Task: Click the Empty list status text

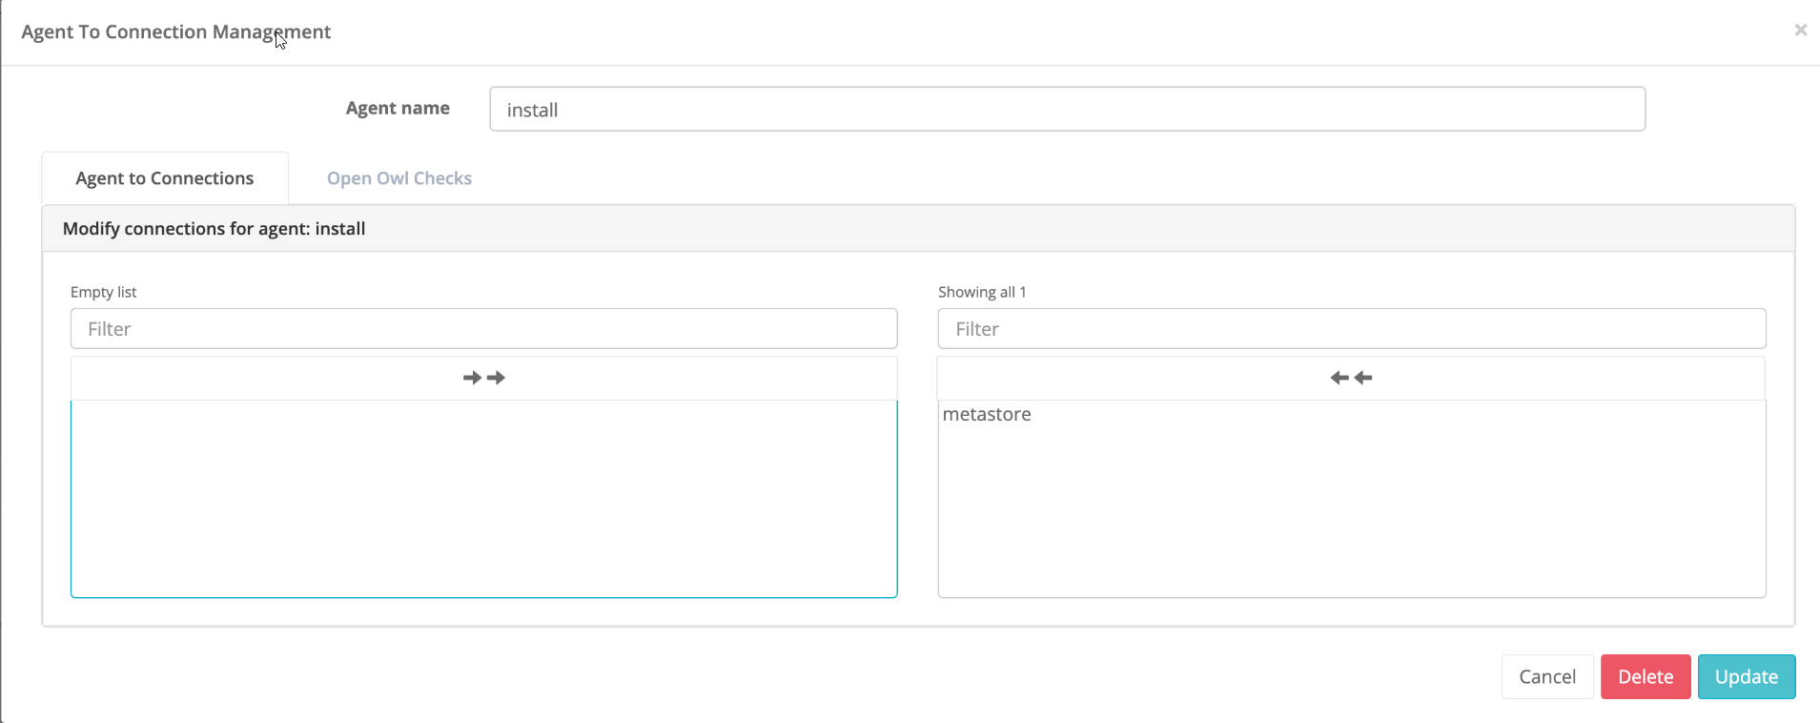Action: click(x=103, y=292)
